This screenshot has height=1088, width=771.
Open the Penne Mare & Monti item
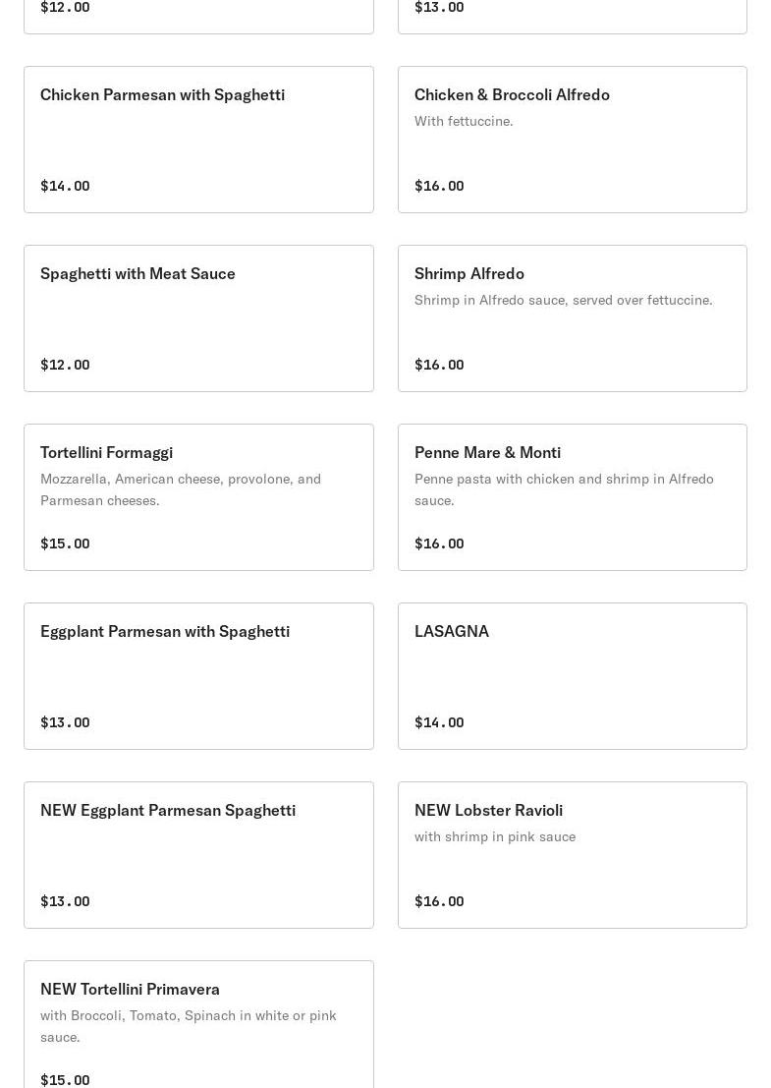click(x=487, y=453)
